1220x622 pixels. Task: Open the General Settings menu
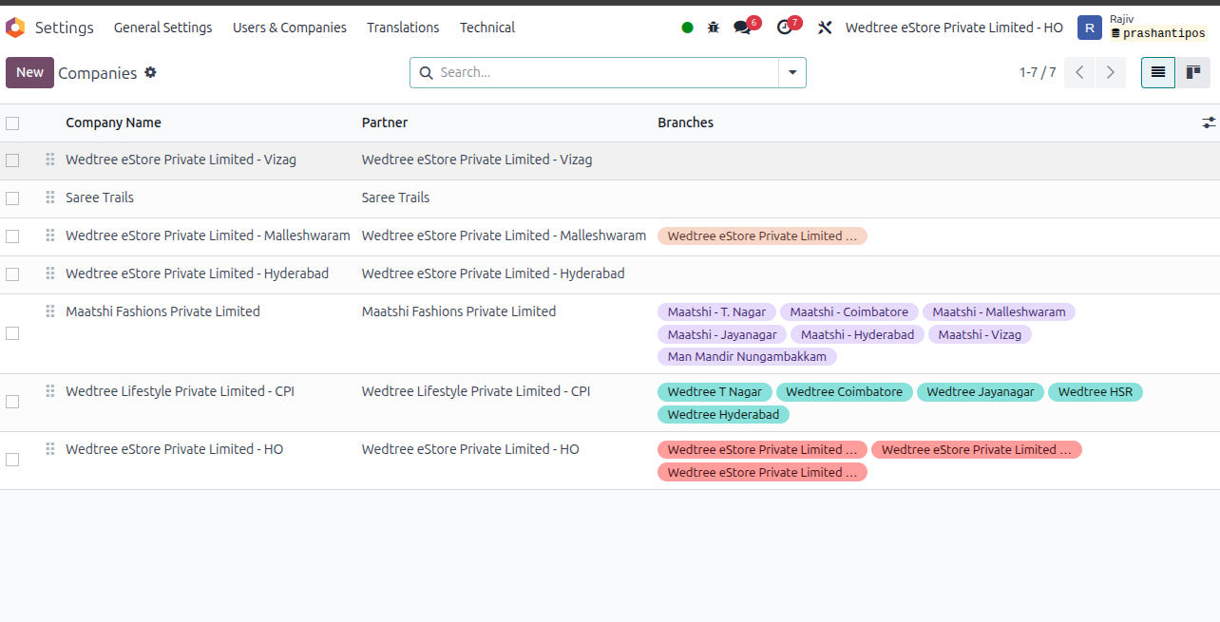click(163, 28)
